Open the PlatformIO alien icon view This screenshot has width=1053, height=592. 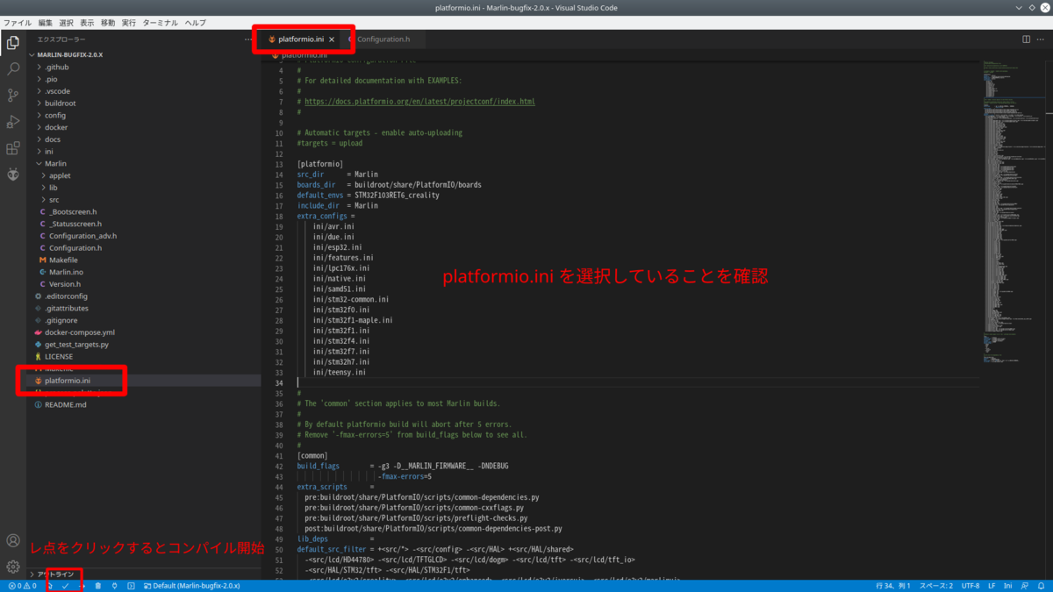(x=13, y=175)
